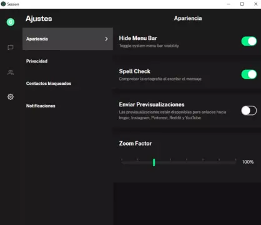
Task: Click the Ajustes heading
Action: 39,19
